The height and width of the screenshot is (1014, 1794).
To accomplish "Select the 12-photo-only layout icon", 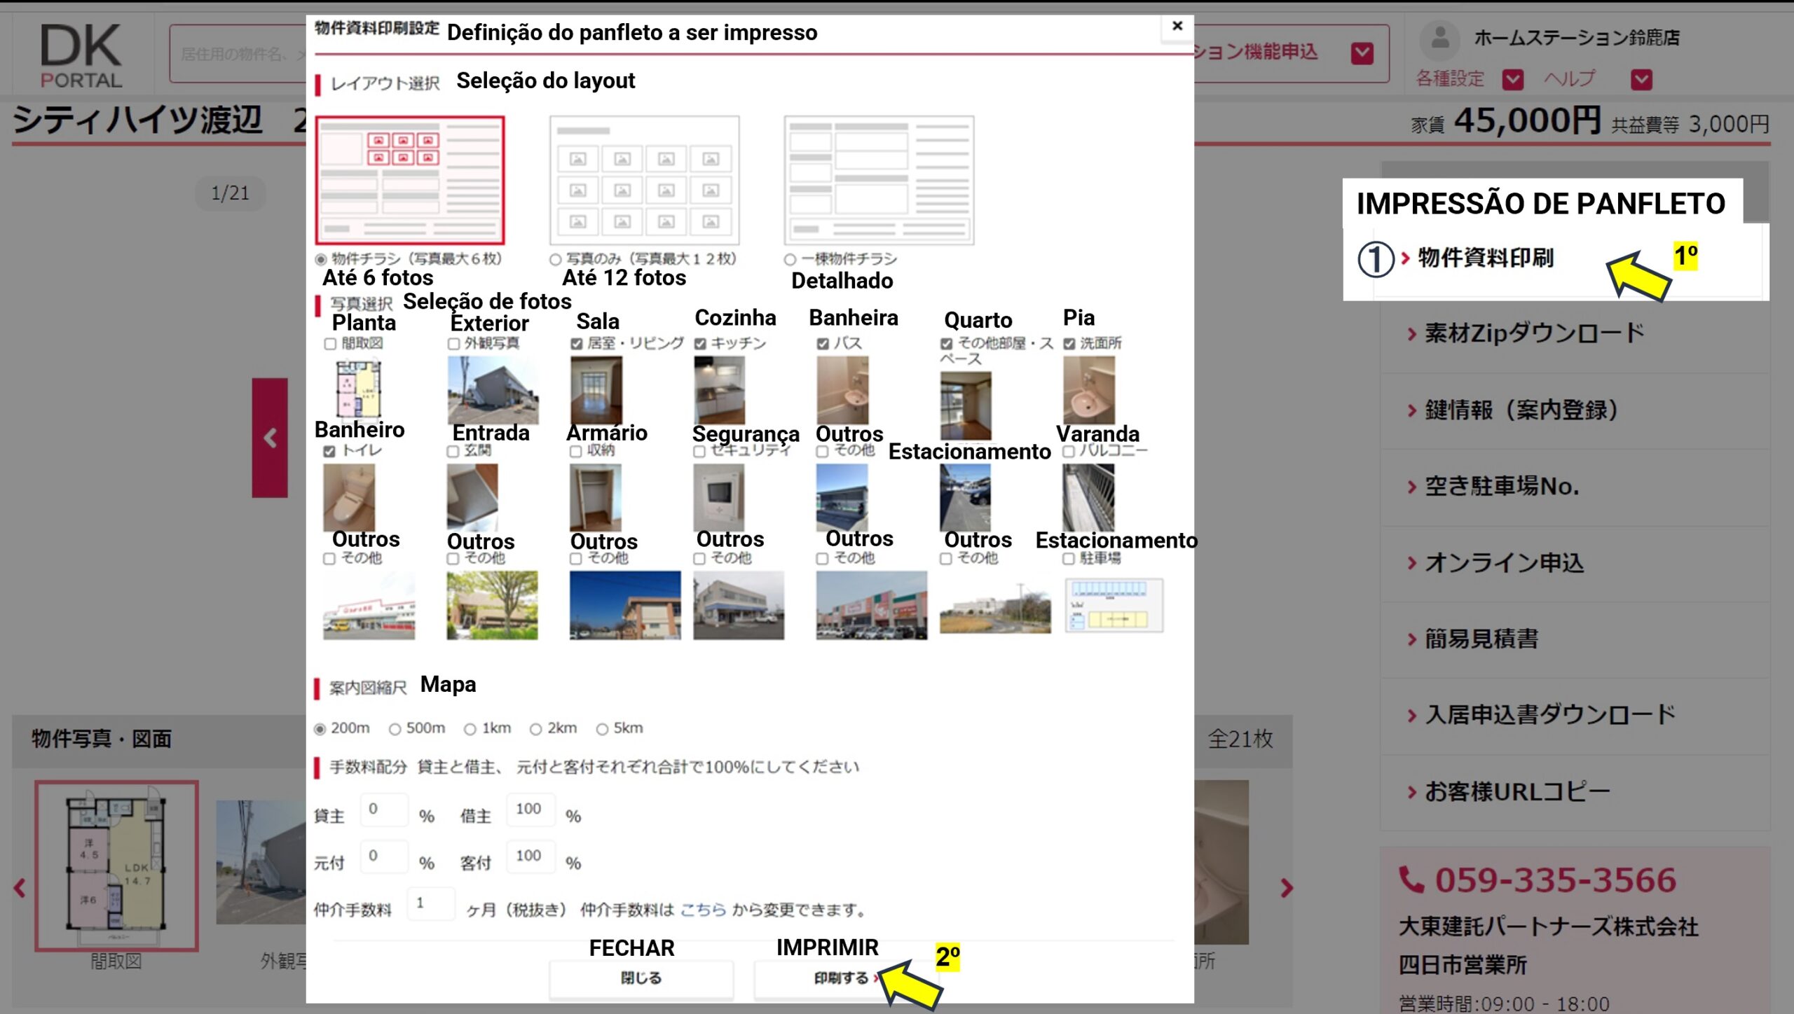I will [x=644, y=180].
